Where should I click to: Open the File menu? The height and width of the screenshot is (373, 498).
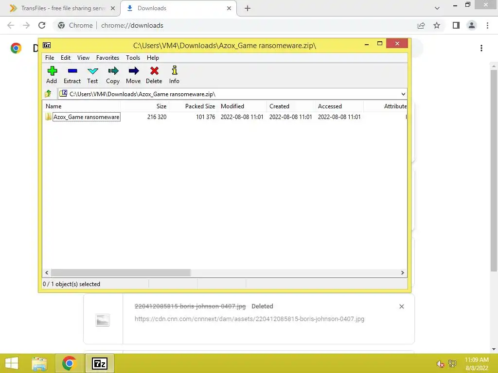click(50, 58)
